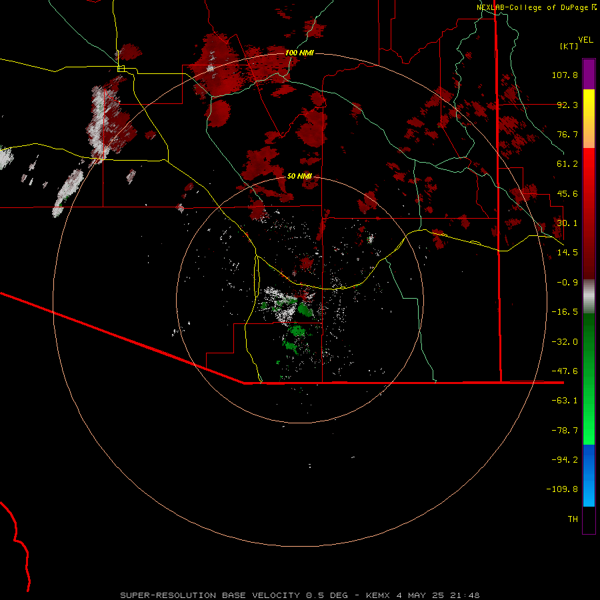Click the -0.9 legend value
This screenshot has height=600, width=600.
coord(567,283)
